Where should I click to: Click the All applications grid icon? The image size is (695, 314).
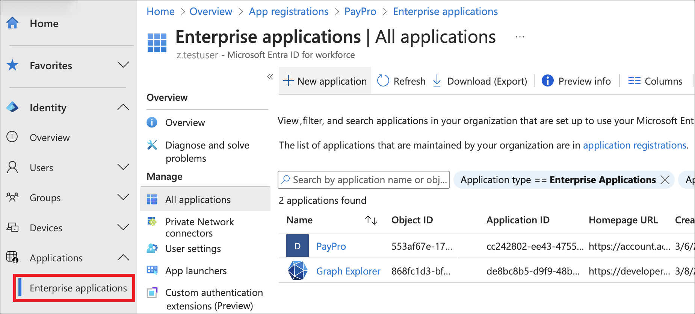tap(152, 199)
